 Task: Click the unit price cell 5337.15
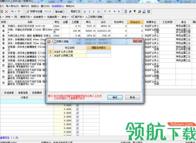(x=89, y=26)
